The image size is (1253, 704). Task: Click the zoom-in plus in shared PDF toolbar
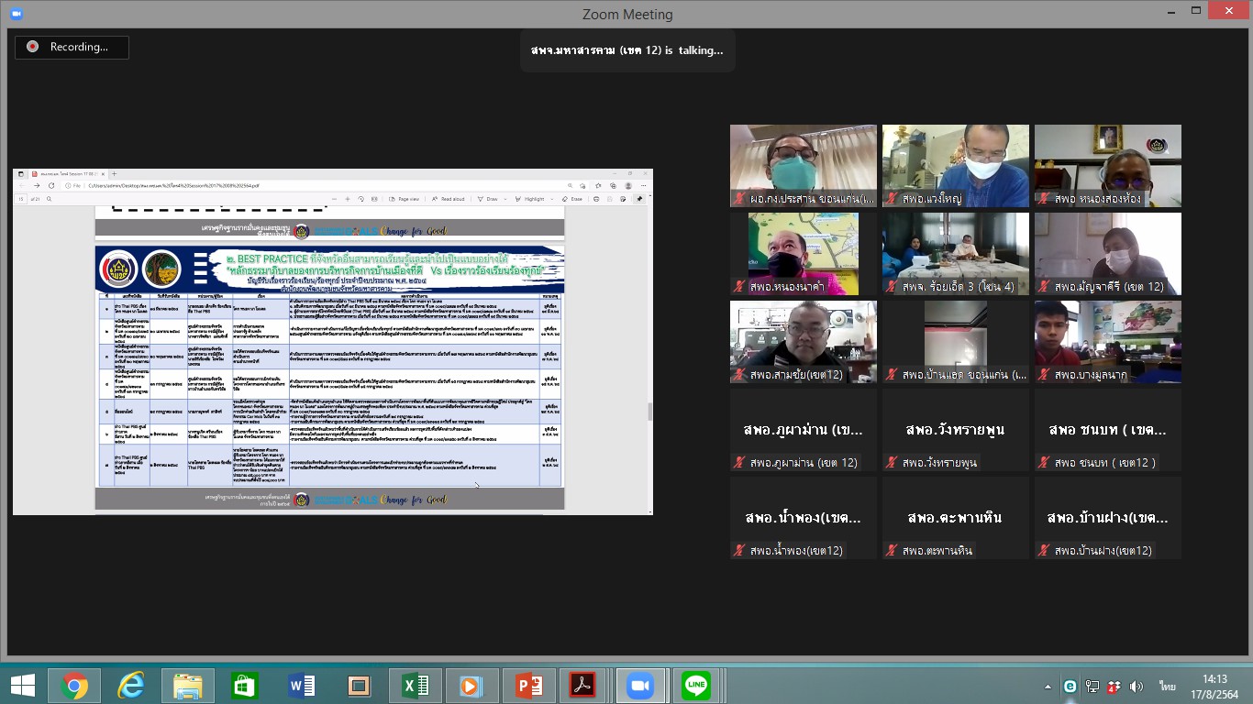point(348,199)
